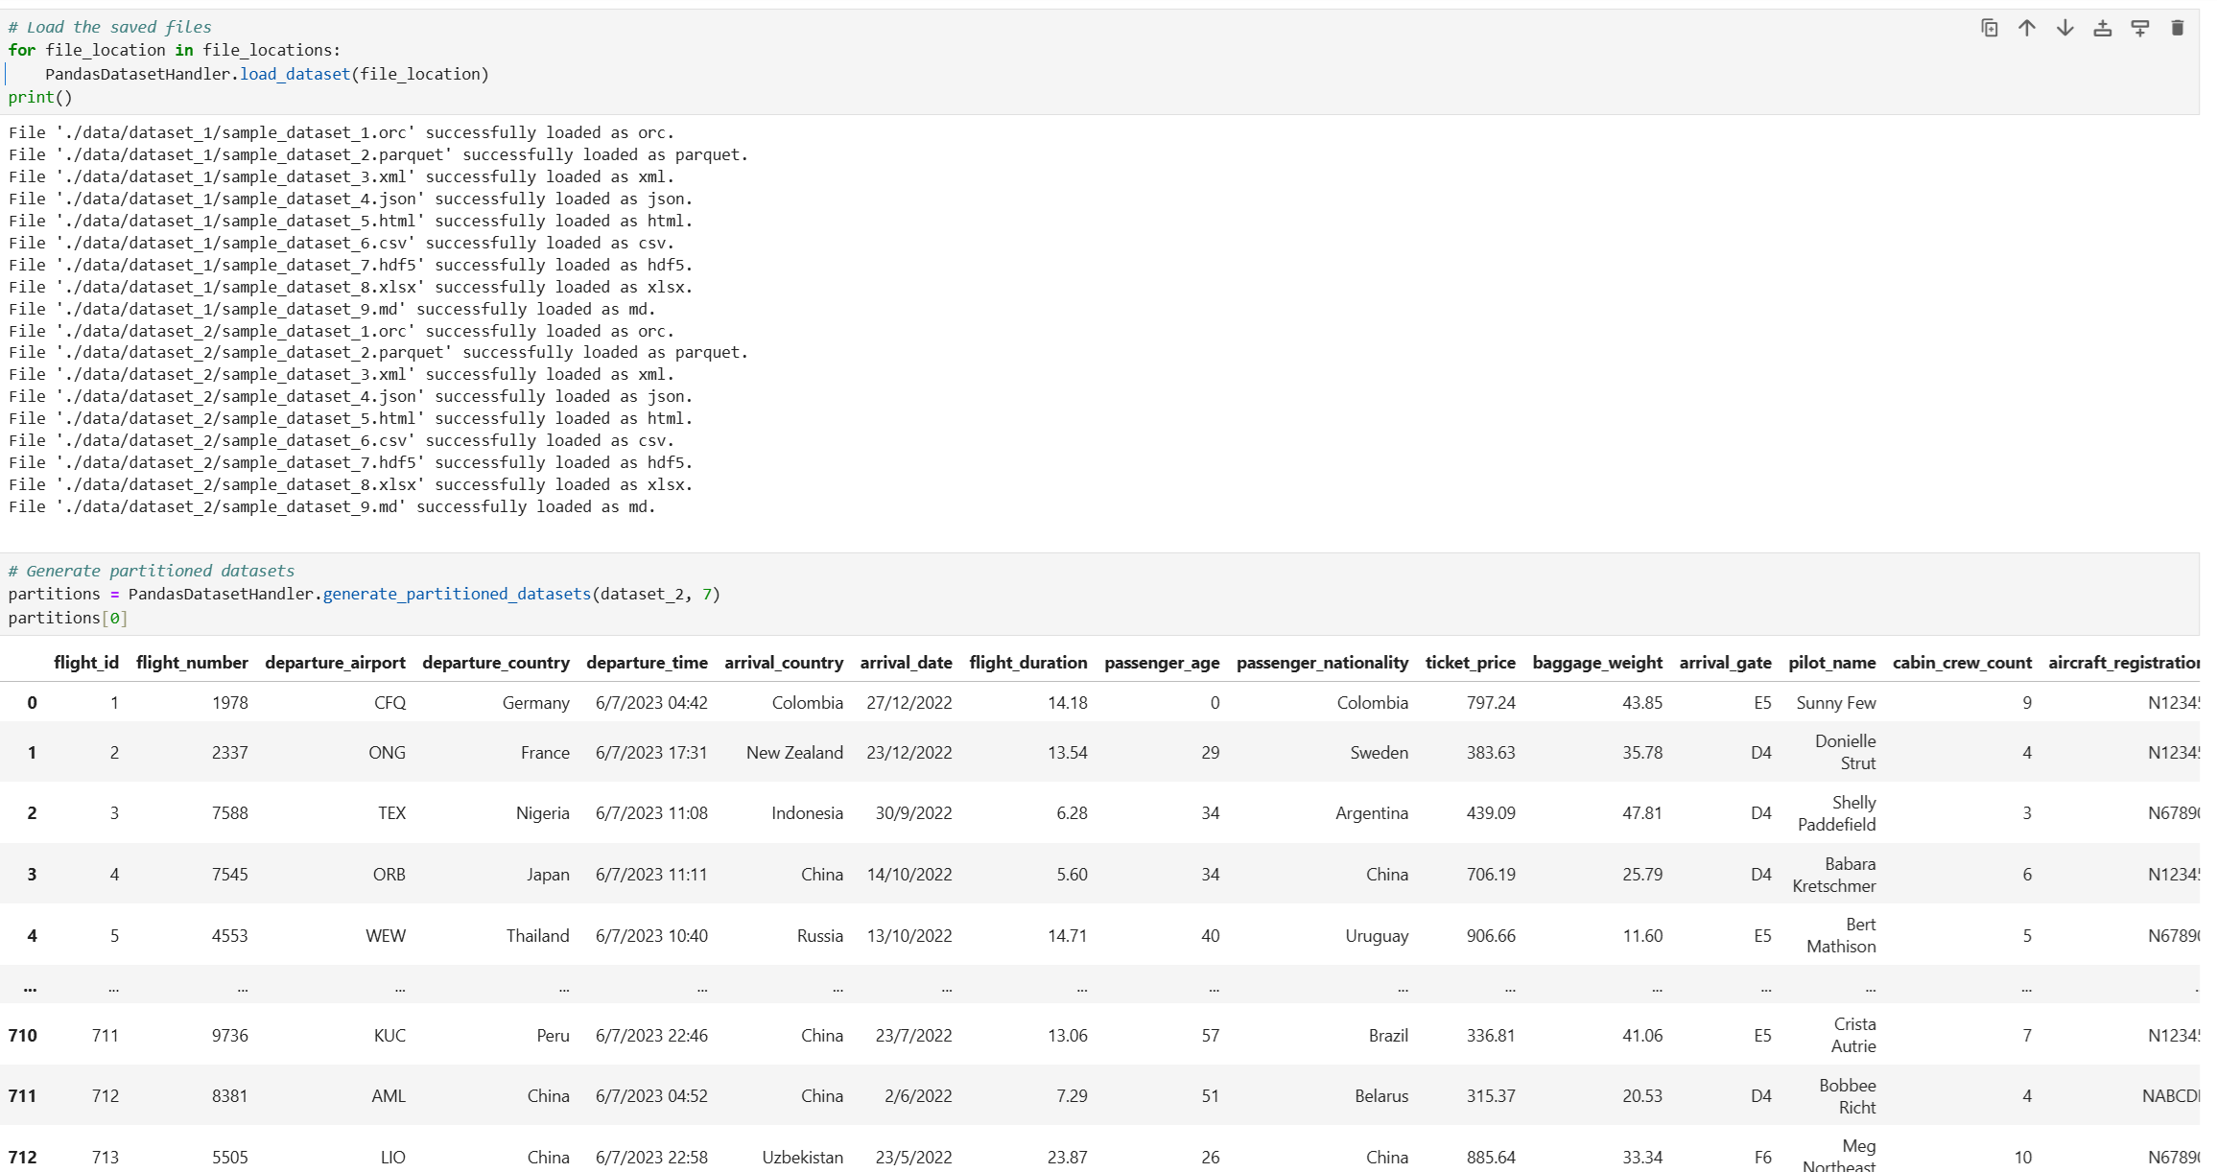Click the pilot_name column header
The width and height of the screenshot is (2217, 1172).
click(1832, 663)
